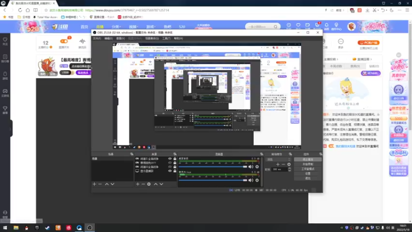Pop out the Controls dock panel
Viewport: 412px width, 232px height.
pos(320,154)
